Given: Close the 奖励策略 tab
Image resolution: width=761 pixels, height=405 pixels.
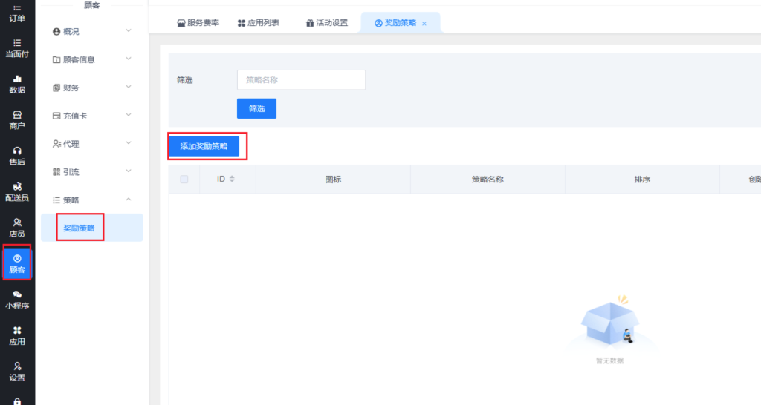Looking at the screenshot, I should [424, 24].
